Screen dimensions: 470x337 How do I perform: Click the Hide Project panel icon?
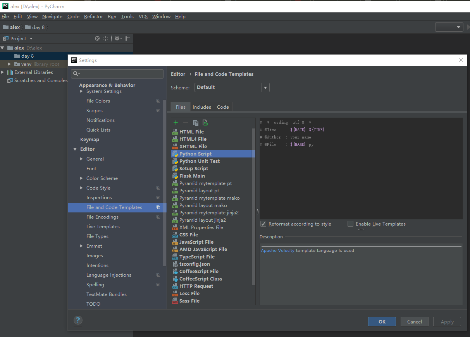click(x=127, y=38)
